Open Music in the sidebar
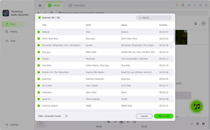The height and width of the screenshot is (130, 210). click(x=16, y=24)
